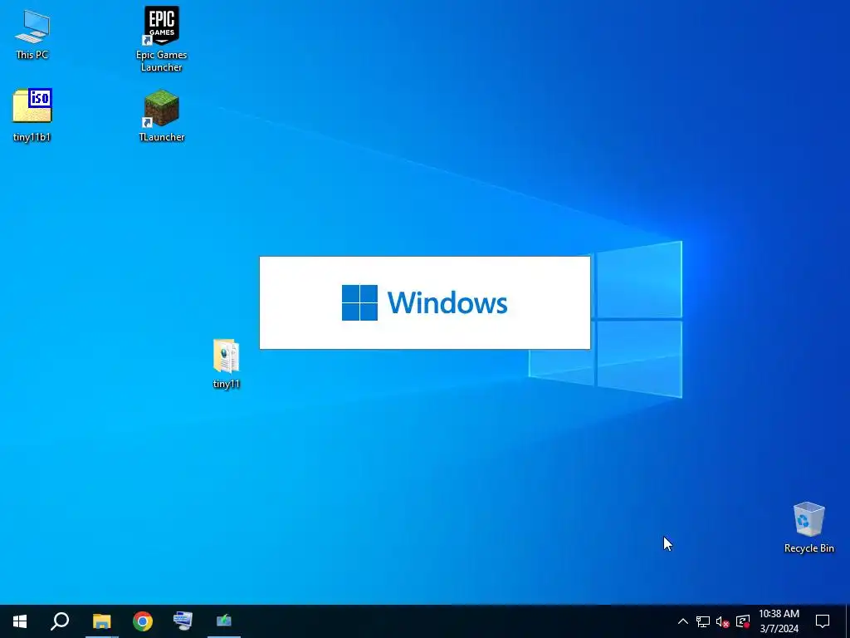Open the Action Center notifications icon
This screenshot has width=850, height=638.
[x=823, y=621]
